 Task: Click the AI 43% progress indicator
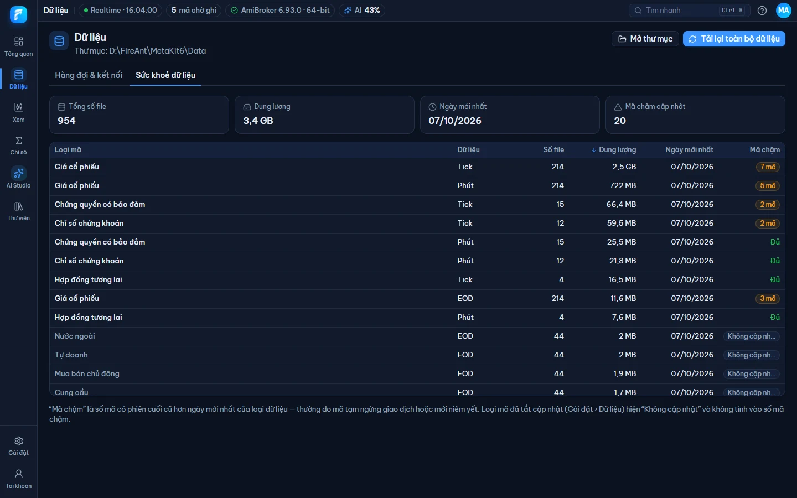click(x=362, y=11)
